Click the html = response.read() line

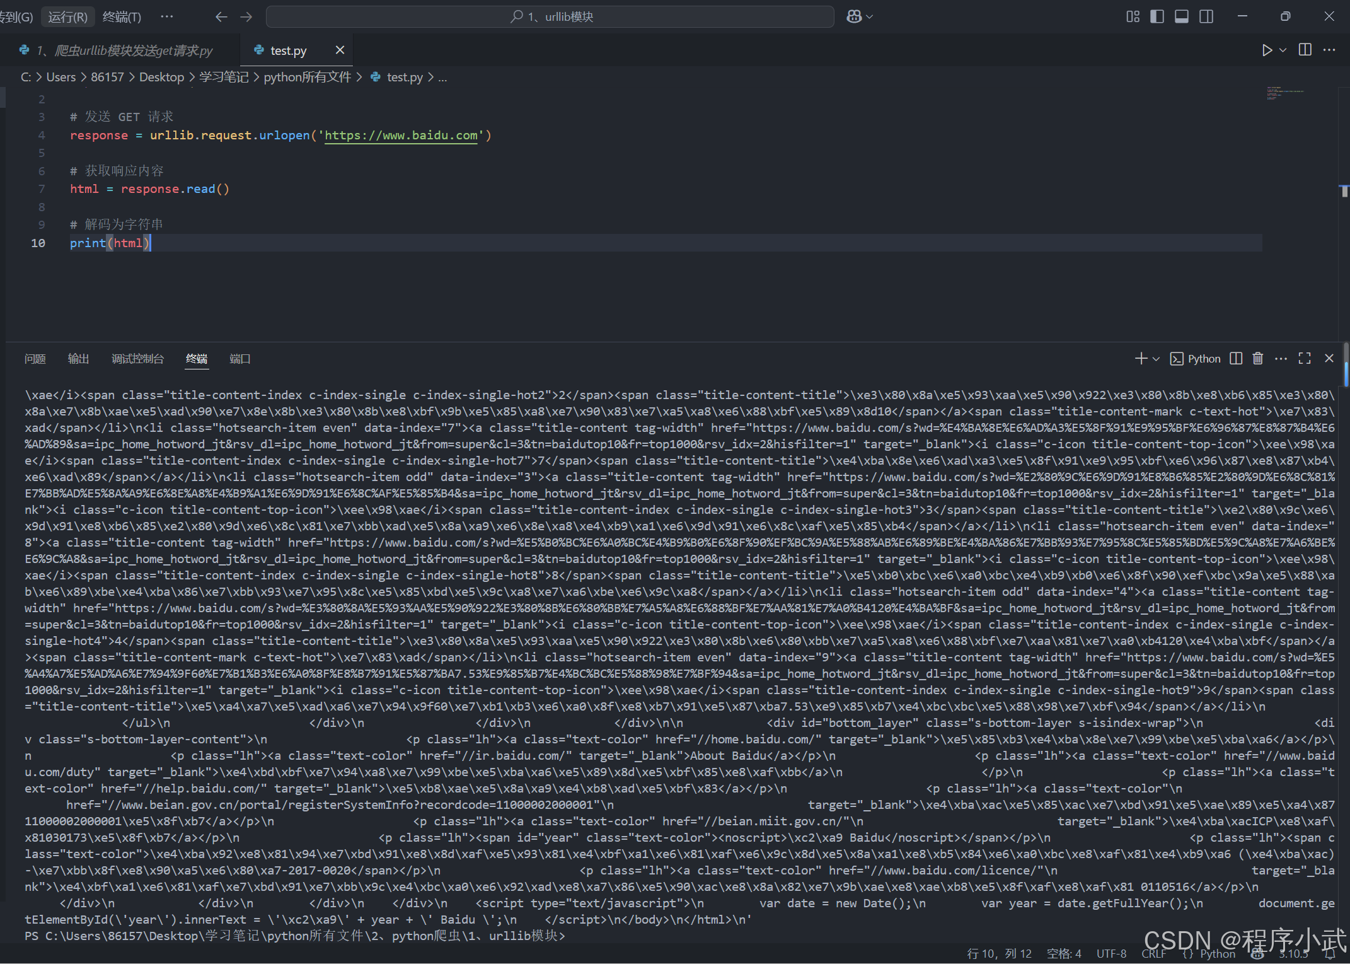click(x=149, y=189)
